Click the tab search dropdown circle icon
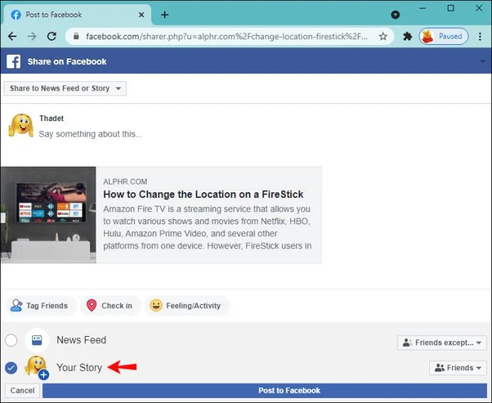 tap(395, 15)
